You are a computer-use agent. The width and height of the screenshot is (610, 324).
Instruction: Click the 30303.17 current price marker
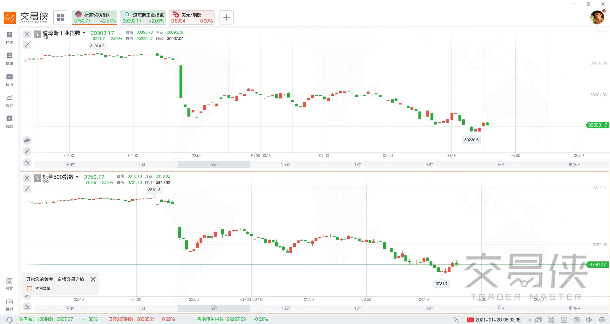click(597, 125)
